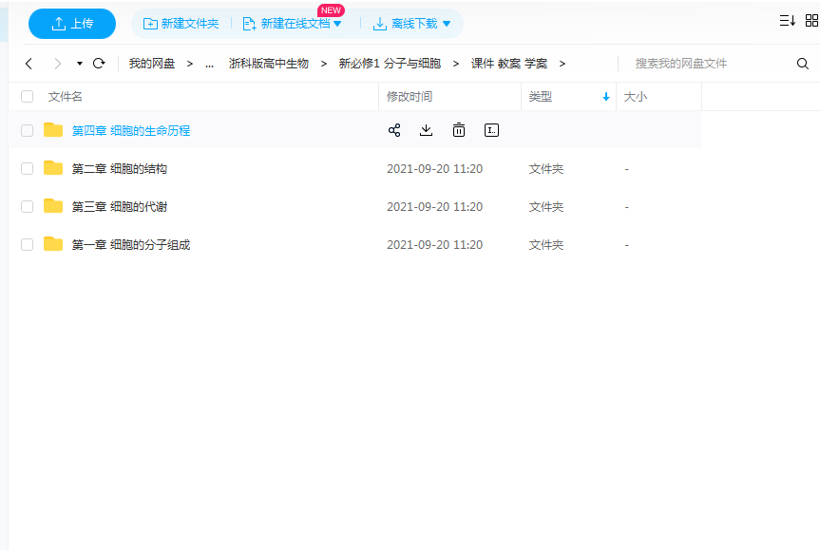Open the 第三章 细胞的代谢 folder name
The width and height of the screenshot is (820, 550).
[x=119, y=207]
